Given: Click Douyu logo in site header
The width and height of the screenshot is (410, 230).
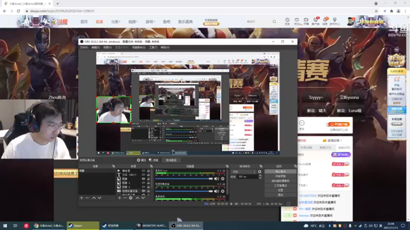Looking at the screenshot, I should coord(60,21).
